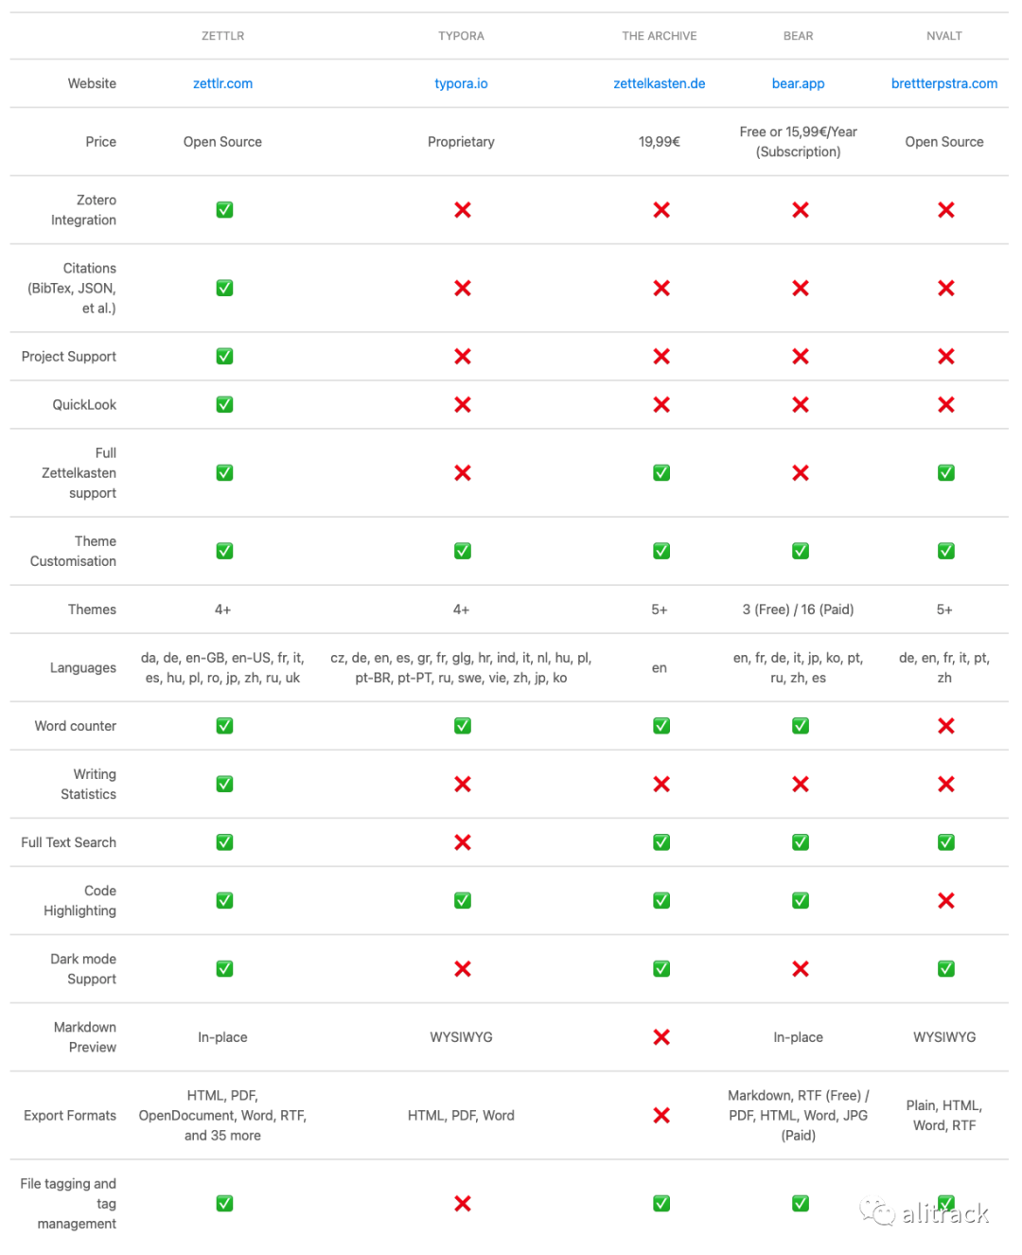Click Typora's Dark mode Support red cross
Image resolution: width=1022 pixels, height=1255 pixels.
tap(462, 969)
